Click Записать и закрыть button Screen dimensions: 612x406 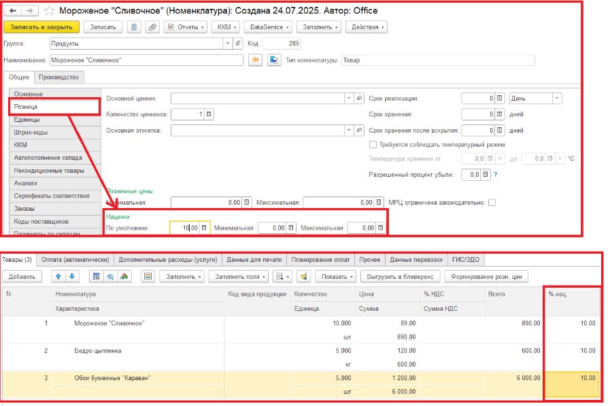pyautogui.click(x=41, y=27)
